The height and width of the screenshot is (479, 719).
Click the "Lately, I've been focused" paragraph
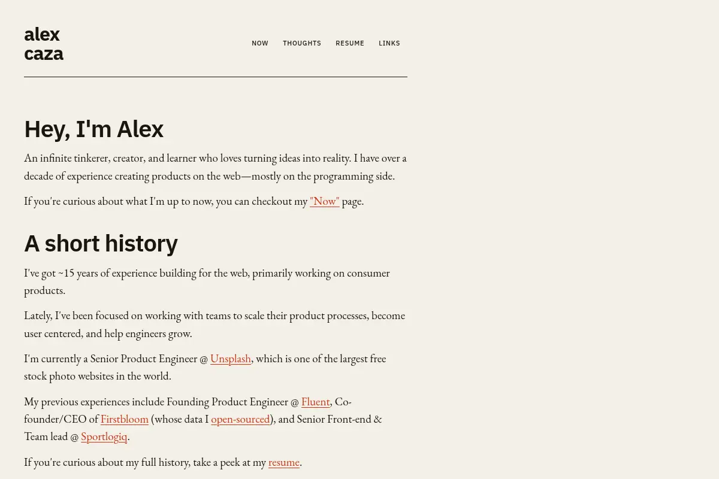tap(215, 325)
